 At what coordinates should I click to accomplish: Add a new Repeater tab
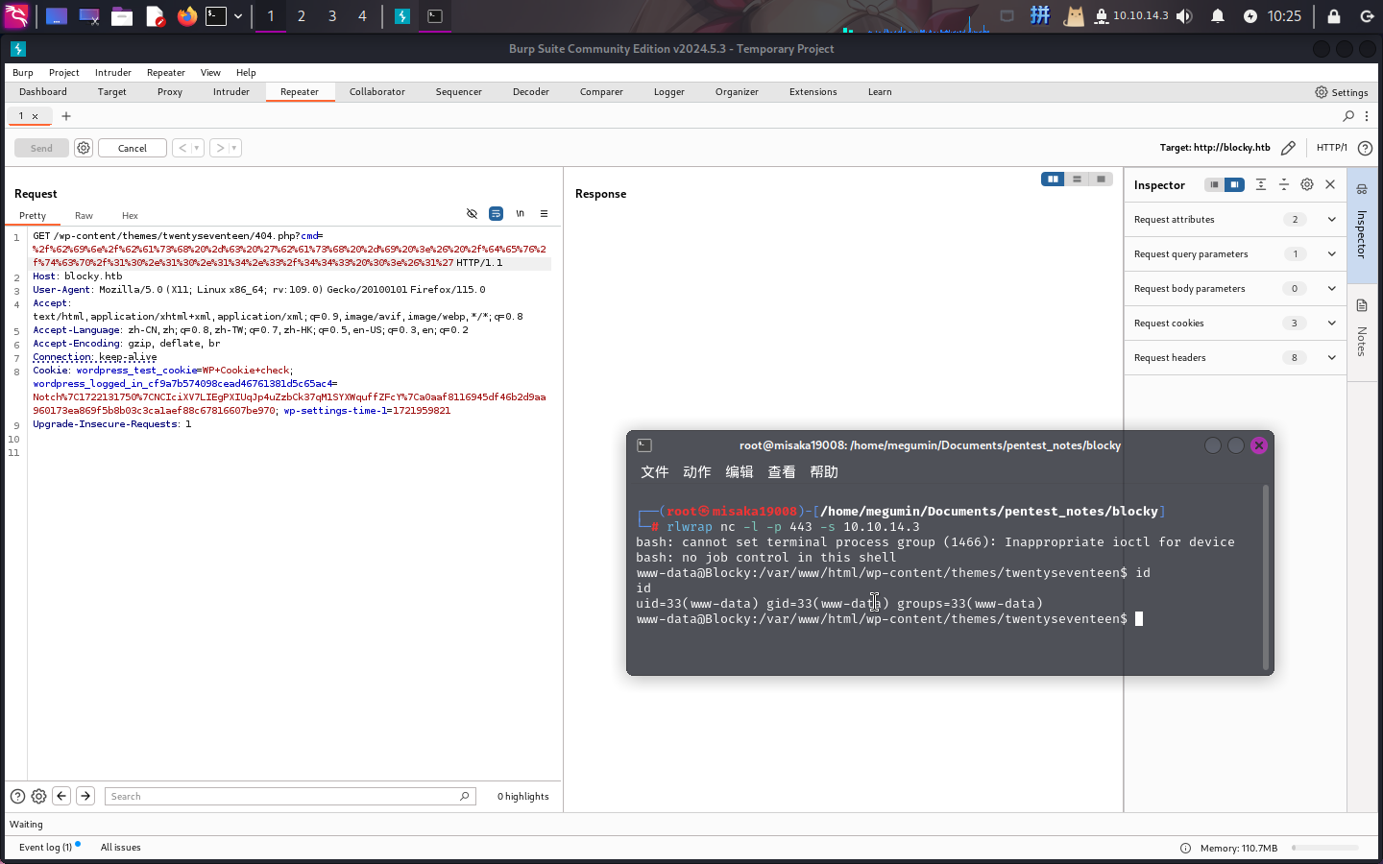(66, 116)
